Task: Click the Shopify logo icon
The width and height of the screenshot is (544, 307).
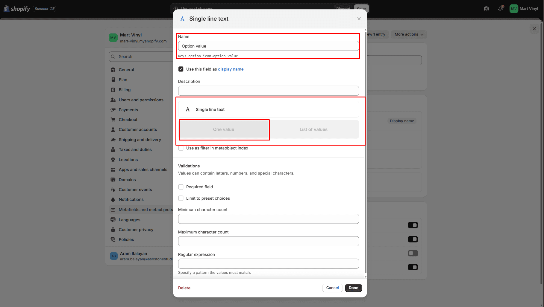Action: click(x=6, y=9)
